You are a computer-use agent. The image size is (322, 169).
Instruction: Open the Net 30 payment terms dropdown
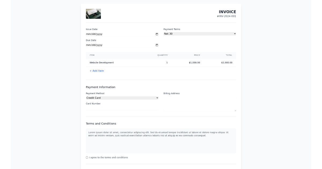[200, 34]
